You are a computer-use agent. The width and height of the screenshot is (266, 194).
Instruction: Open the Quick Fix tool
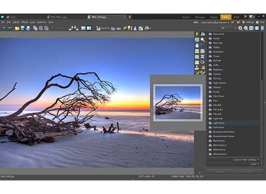click(103, 28)
